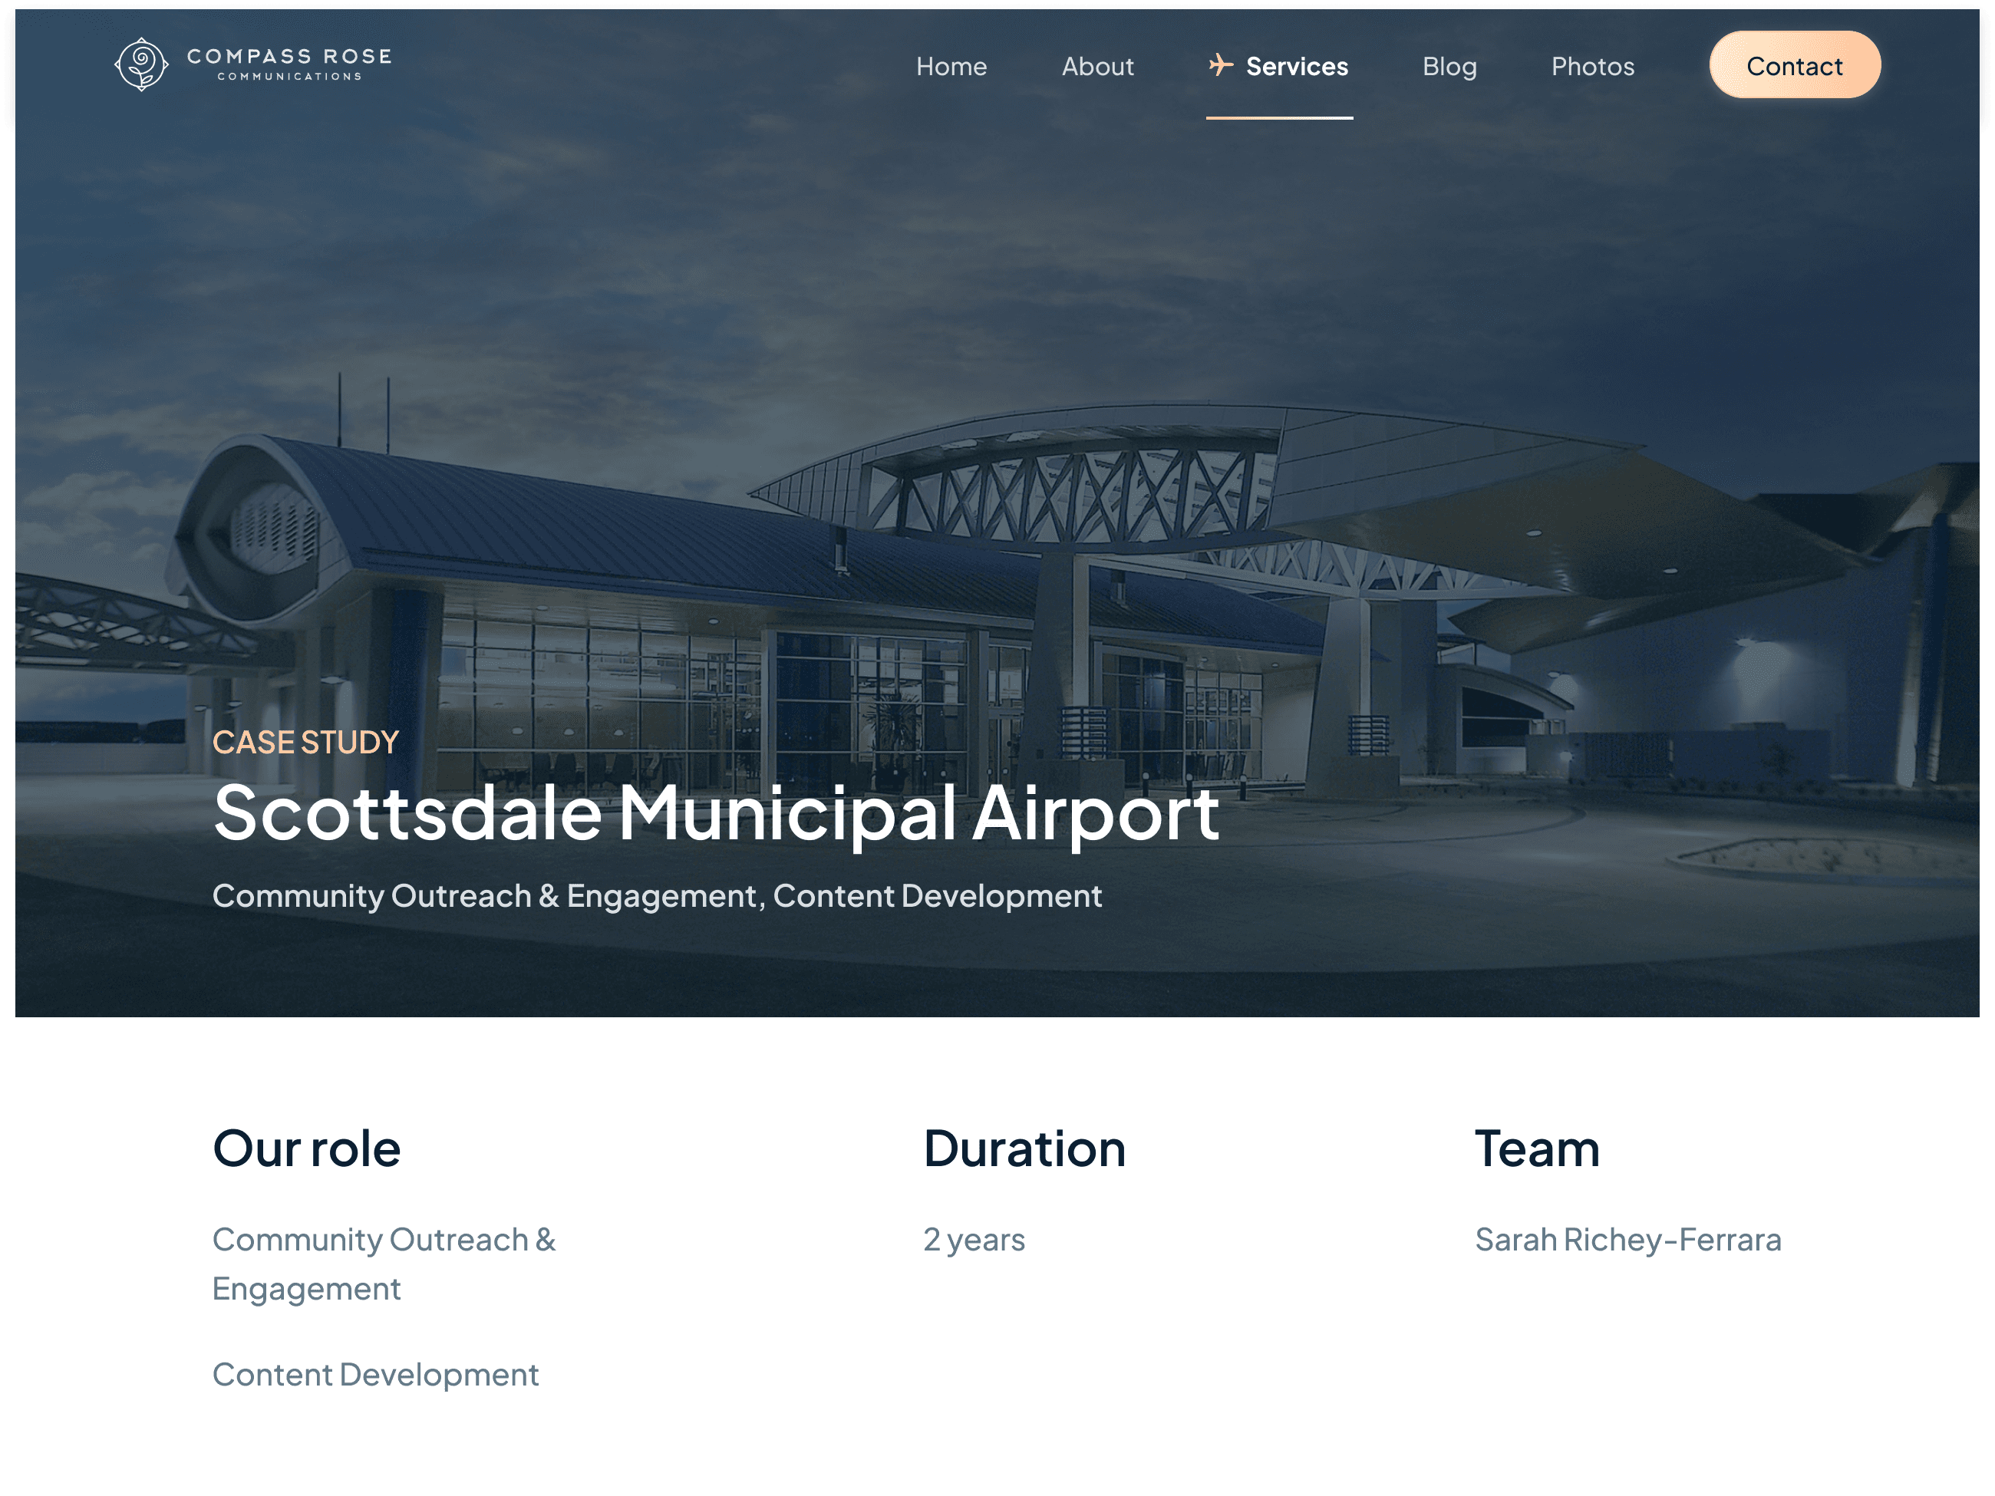Click the Our role heading
Image resolution: width=1995 pixels, height=1496 pixels.
coord(305,1148)
